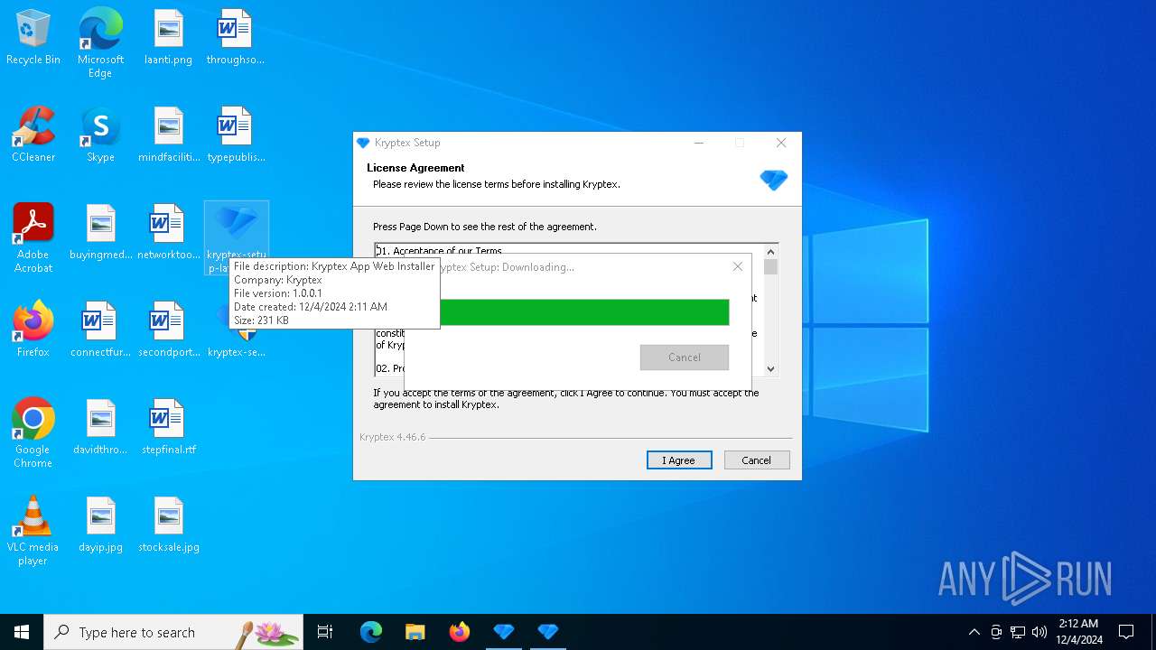Open Edge from the taskbar
This screenshot has height=650, width=1156.
tap(371, 632)
